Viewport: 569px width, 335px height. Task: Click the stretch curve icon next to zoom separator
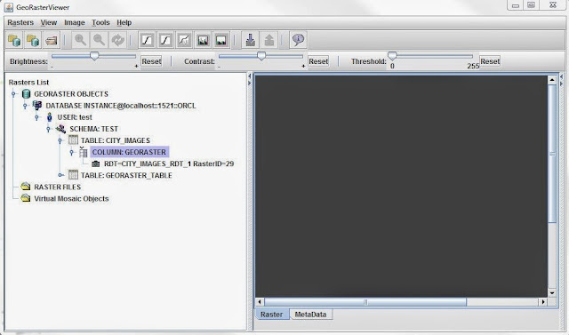[x=147, y=40]
